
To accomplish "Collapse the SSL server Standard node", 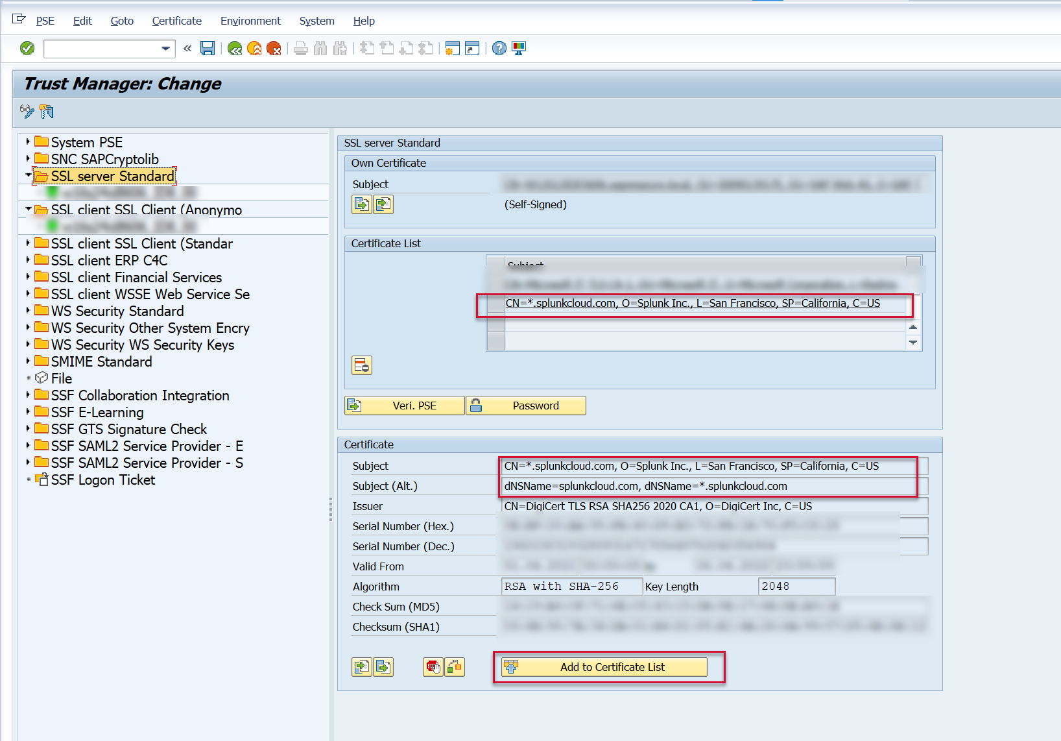I will (x=28, y=175).
